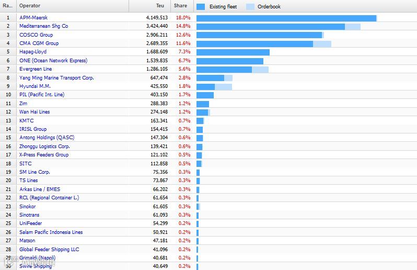Open the UniFeeder operator link

click(31, 223)
